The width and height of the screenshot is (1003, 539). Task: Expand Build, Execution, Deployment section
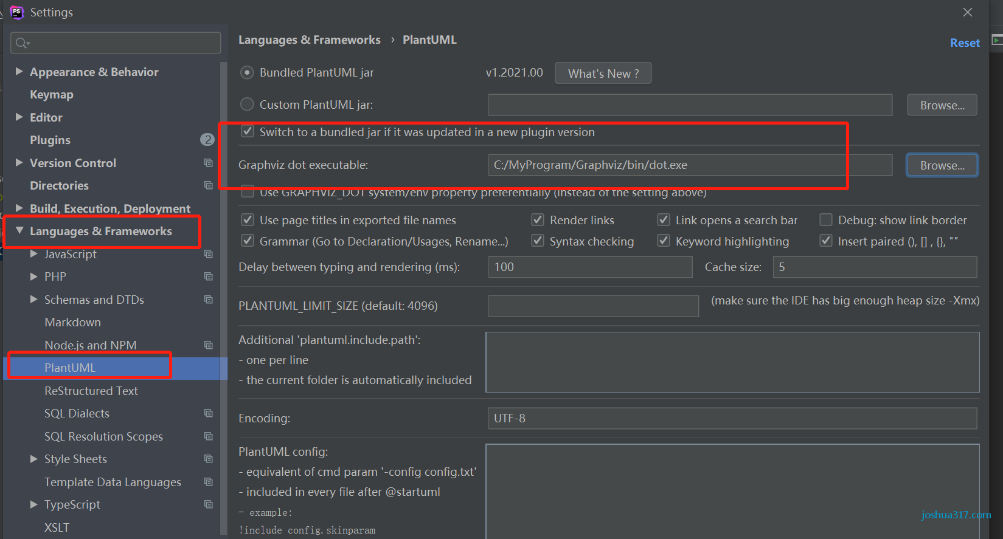pos(19,208)
